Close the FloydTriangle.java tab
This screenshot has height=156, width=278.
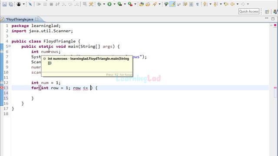tap(36, 19)
